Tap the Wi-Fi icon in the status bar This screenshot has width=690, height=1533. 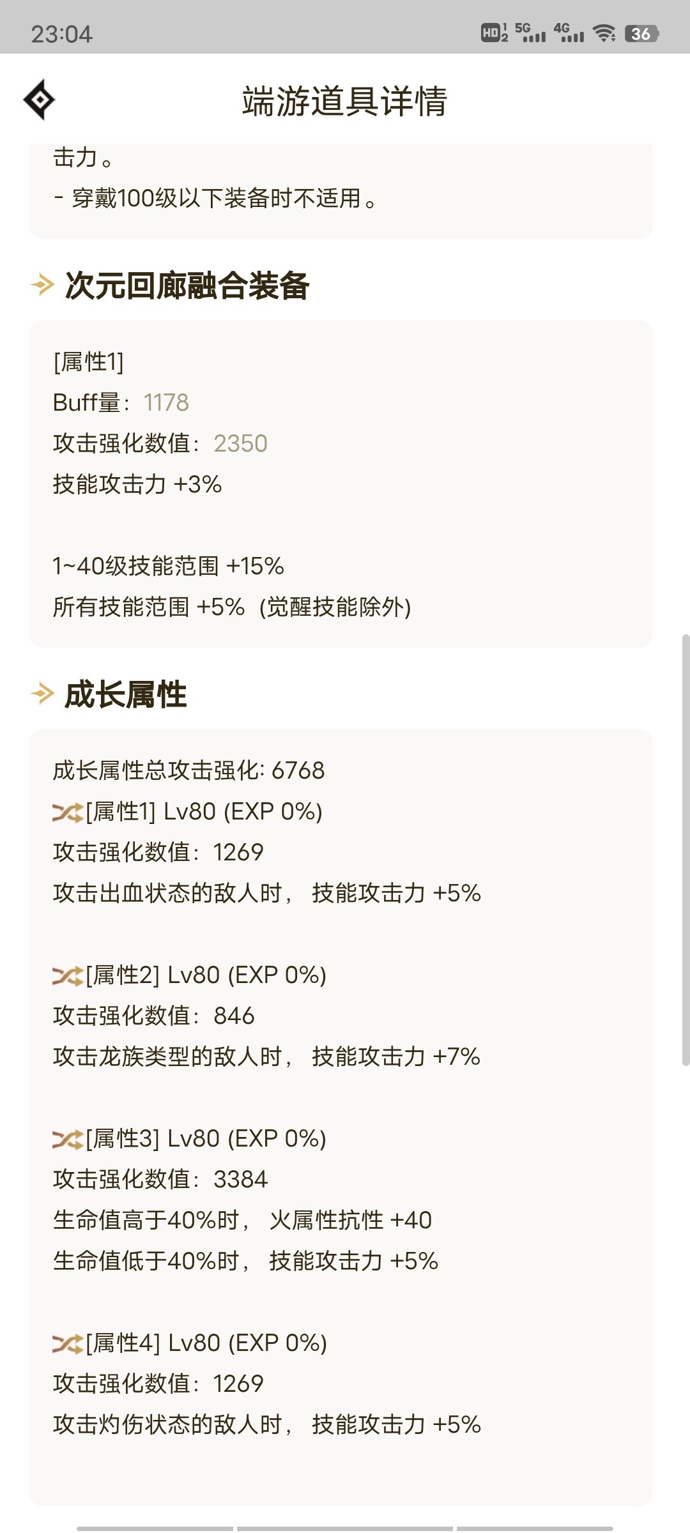point(604,33)
